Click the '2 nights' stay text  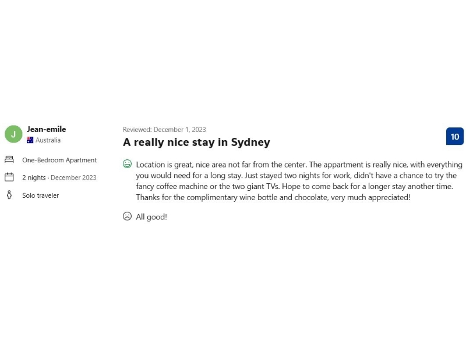coord(34,177)
